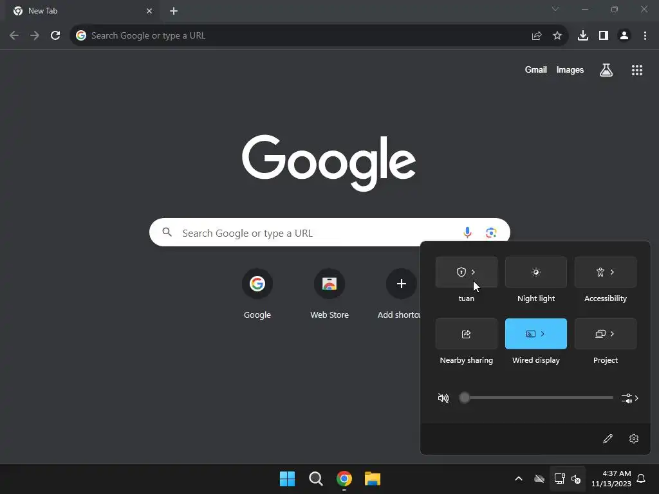Expand the Accessibility tile options
This screenshot has width=659, height=494.
click(x=613, y=272)
